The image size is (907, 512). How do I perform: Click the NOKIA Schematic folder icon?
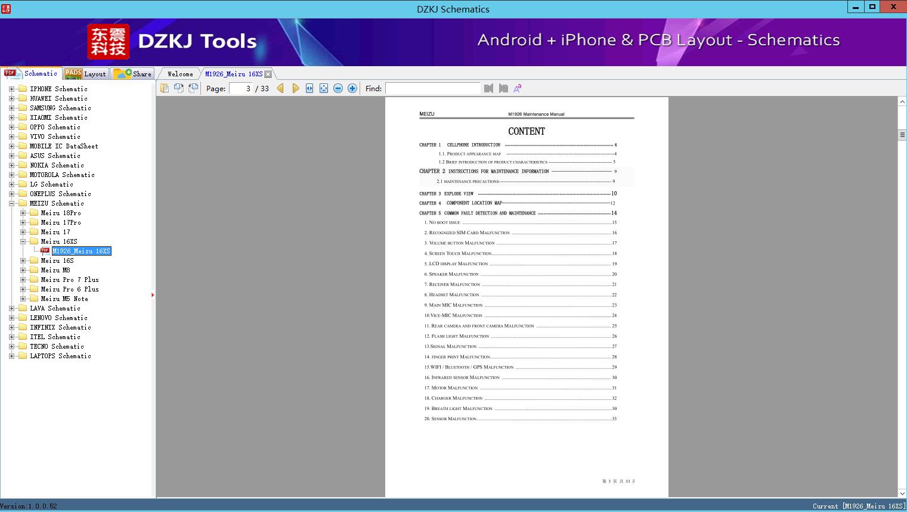coord(23,165)
